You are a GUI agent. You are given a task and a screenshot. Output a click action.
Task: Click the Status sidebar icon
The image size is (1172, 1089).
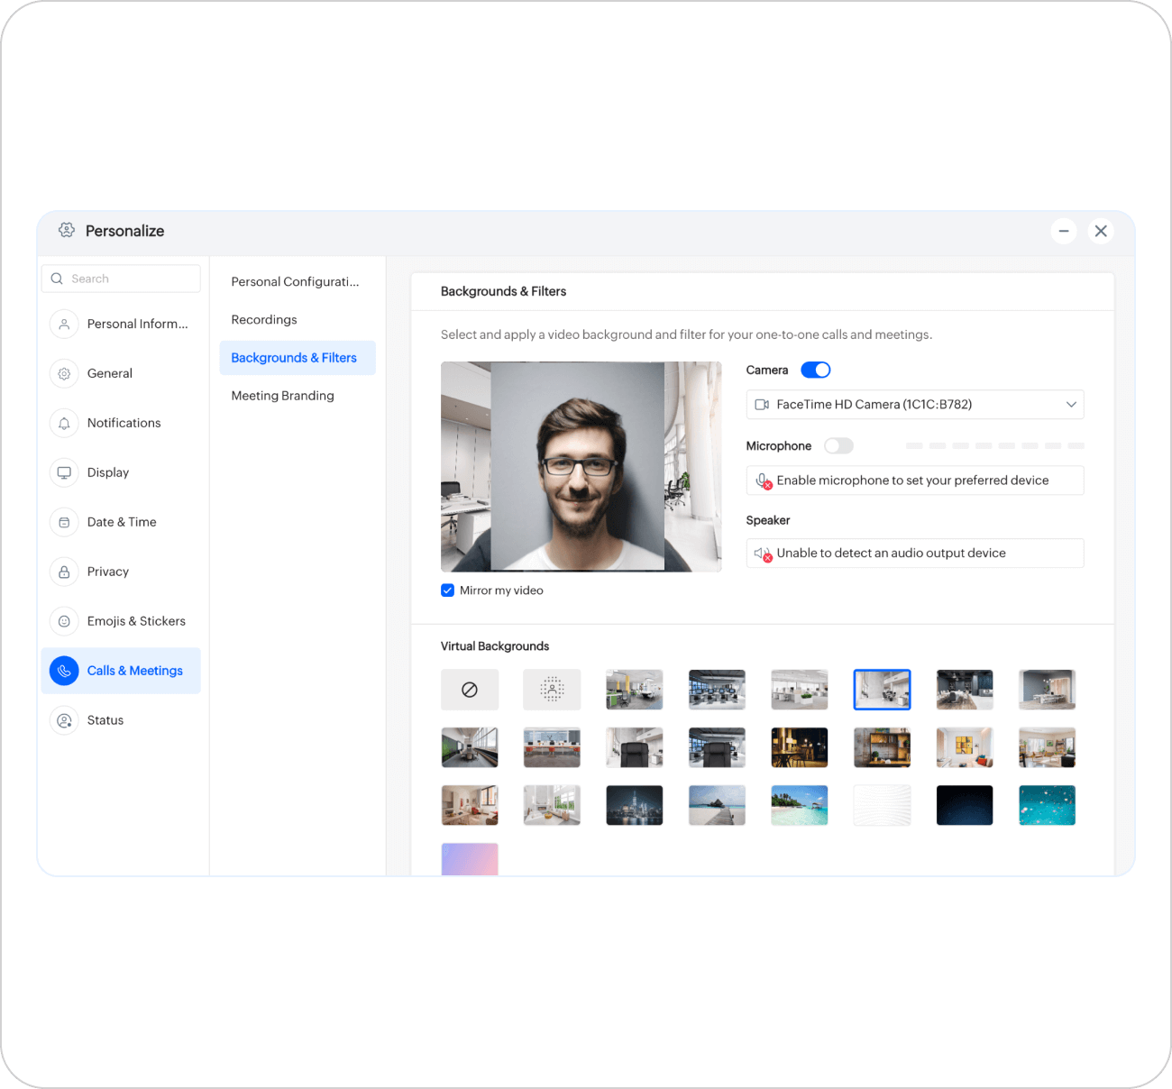[63, 720]
